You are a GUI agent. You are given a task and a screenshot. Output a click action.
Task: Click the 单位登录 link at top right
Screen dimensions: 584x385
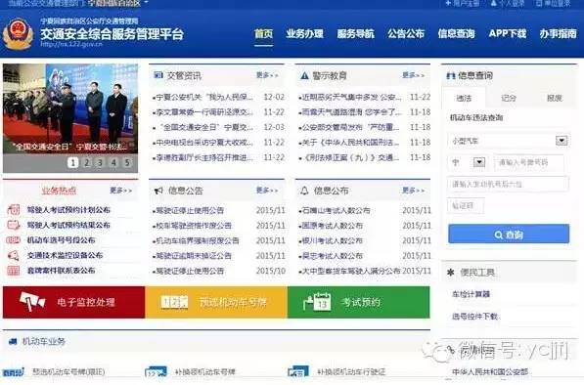pyautogui.click(x=554, y=3)
